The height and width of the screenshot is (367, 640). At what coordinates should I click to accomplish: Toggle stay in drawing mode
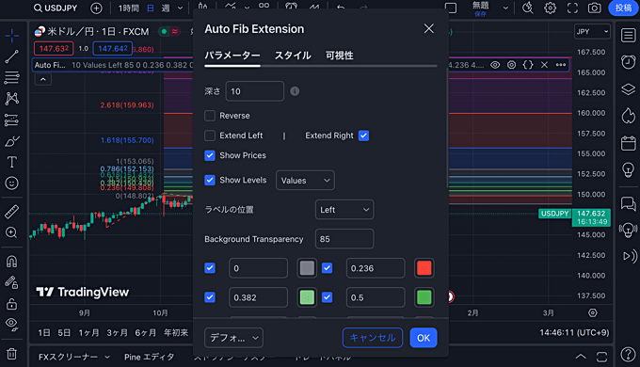tap(12, 282)
